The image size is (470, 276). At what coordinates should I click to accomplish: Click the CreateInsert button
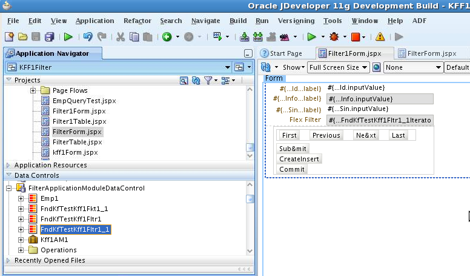299,159
